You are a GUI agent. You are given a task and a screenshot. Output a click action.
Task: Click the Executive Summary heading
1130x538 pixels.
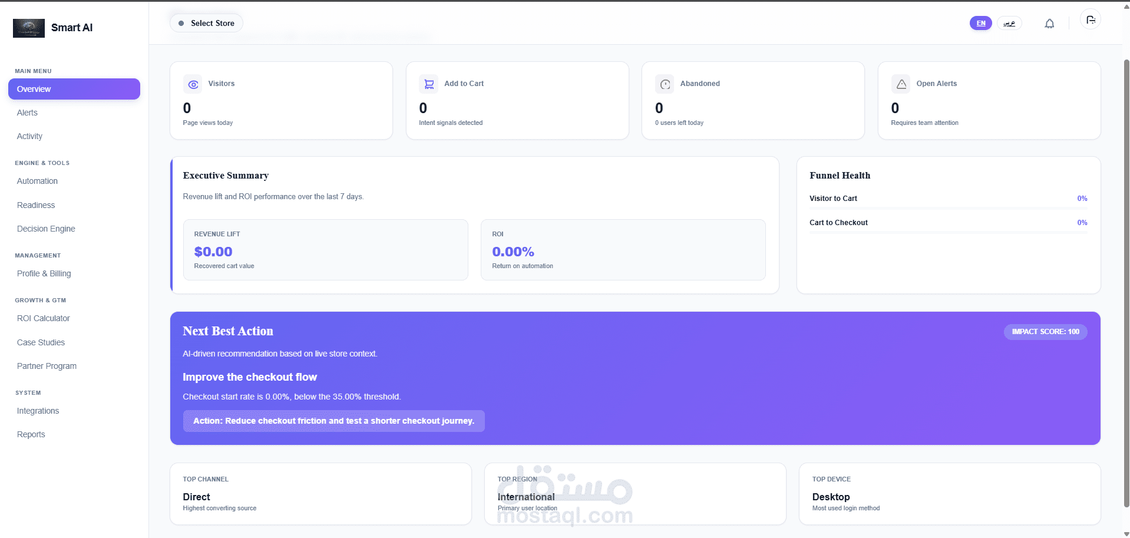[x=226, y=176]
